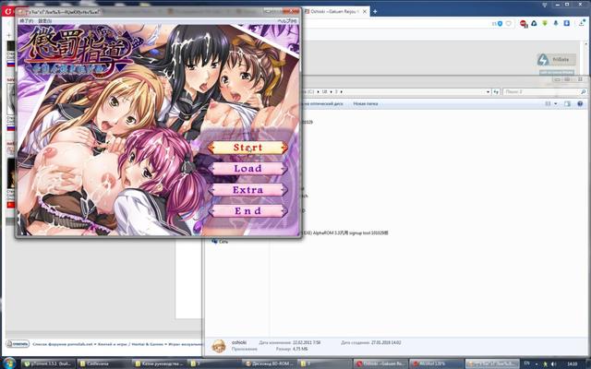The image size is (591, 369).
Task: Click the Explorer change view icon
Action: pos(548,103)
